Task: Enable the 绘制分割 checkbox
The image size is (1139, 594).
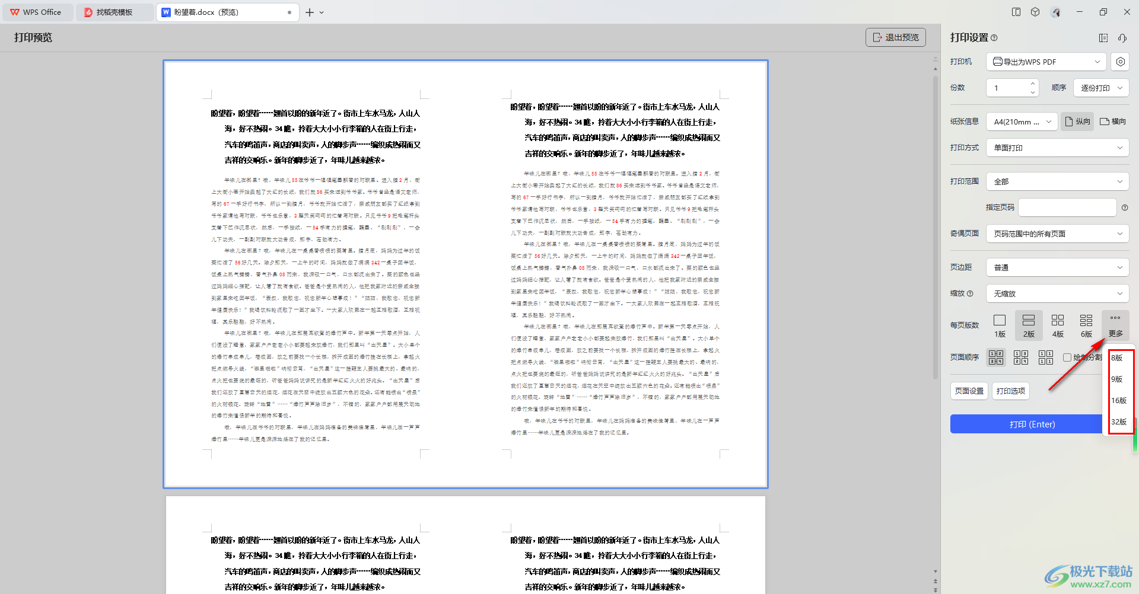Action: (1067, 357)
